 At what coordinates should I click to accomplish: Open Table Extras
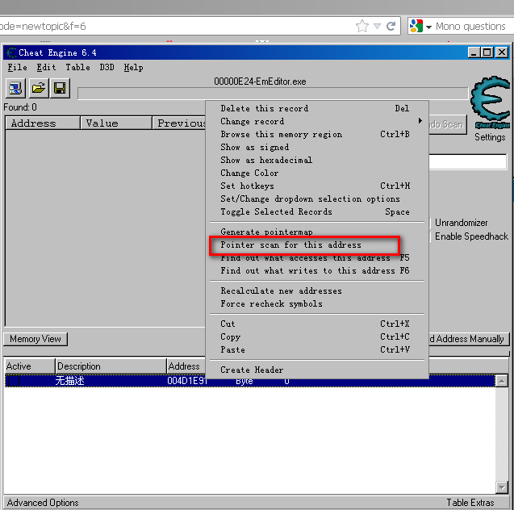point(470,503)
